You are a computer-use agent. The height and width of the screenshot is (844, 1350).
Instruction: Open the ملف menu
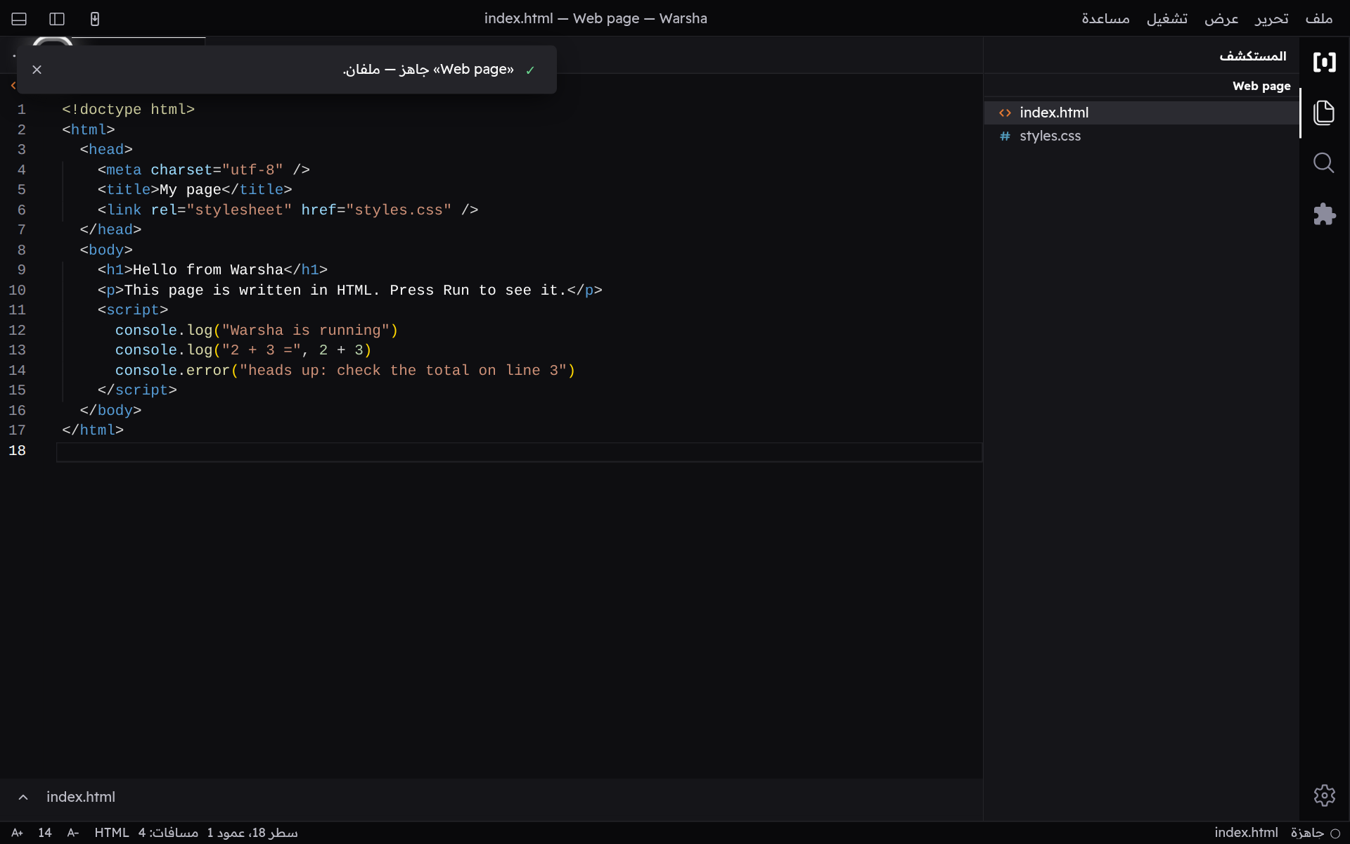[1319, 19]
